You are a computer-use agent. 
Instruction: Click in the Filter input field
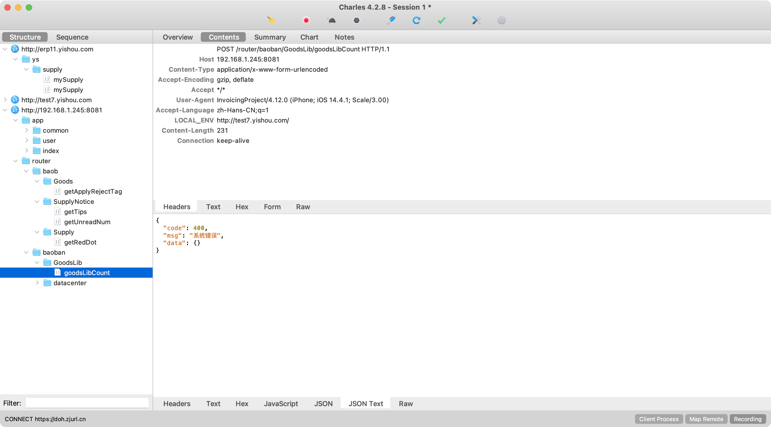(x=87, y=403)
